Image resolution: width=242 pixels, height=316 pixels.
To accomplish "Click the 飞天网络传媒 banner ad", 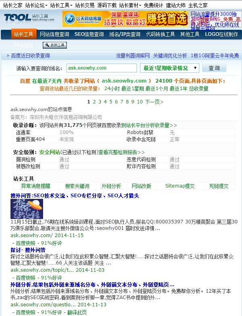I will coord(125,19).
